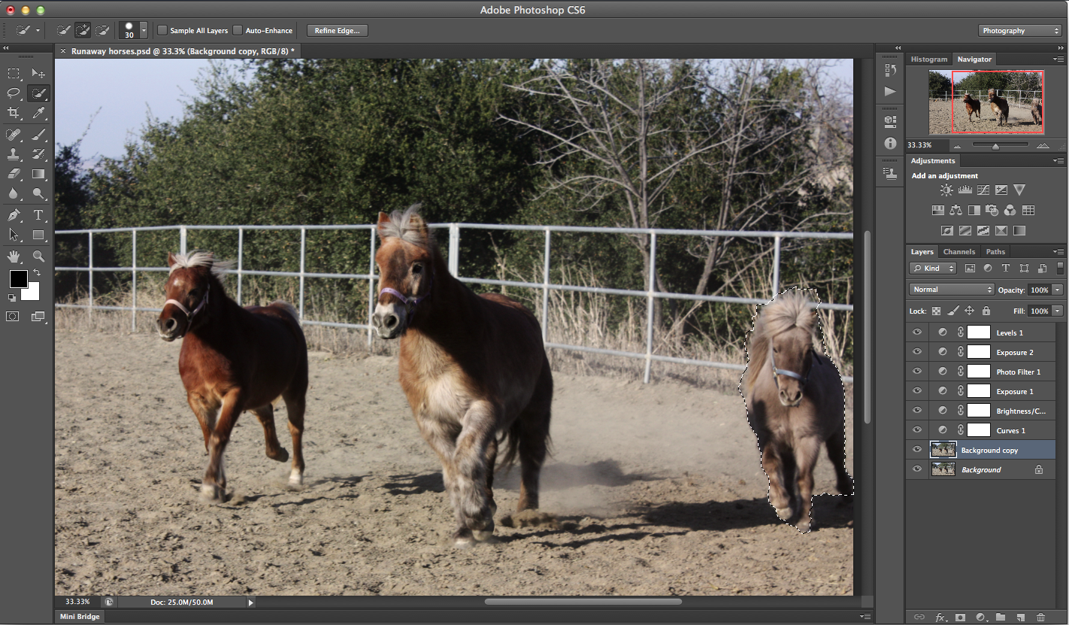Image resolution: width=1069 pixels, height=625 pixels.
Task: Select the Hand tool
Action: [14, 256]
